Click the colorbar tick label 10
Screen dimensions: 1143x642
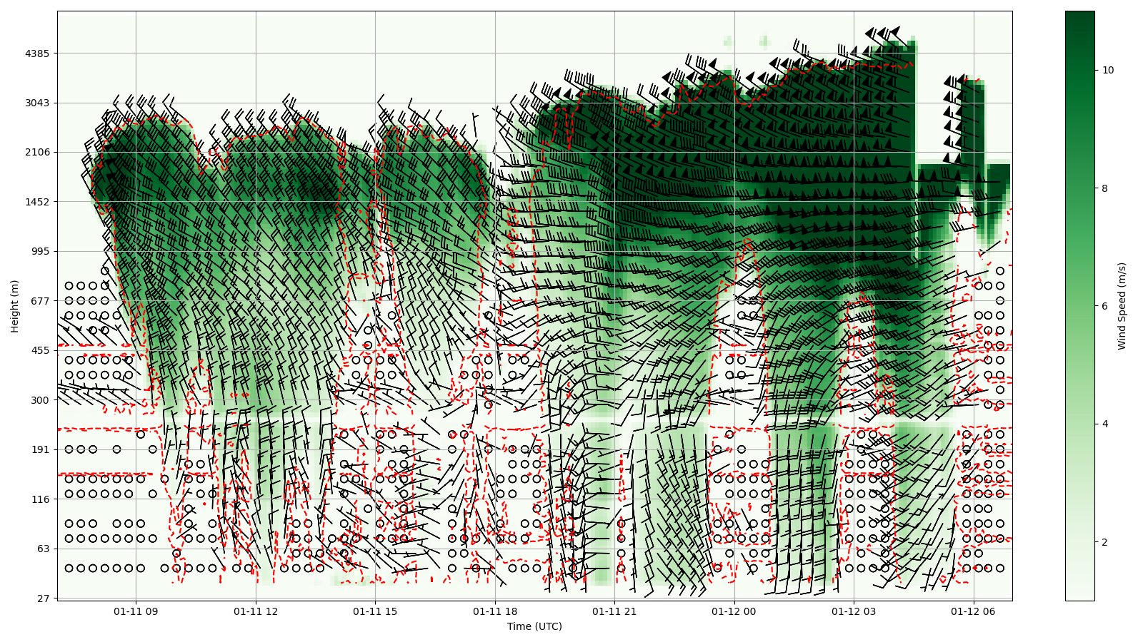point(1108,70)
